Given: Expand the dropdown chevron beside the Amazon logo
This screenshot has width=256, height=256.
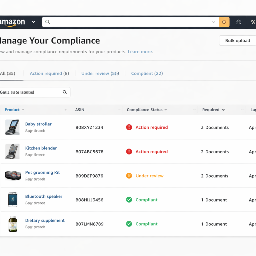Looking at the screenshot, I should 33,22.
